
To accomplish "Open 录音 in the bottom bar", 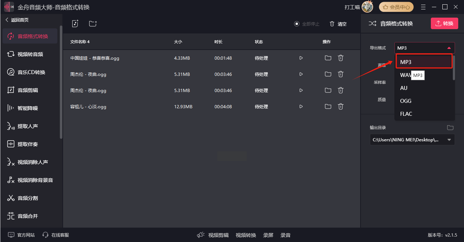I will [286, 235].
